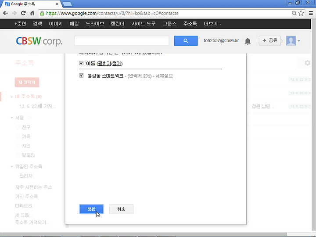Open 디렉토리 in the sidebar
The height and width of the screenshot is (237, 316).
[24, 206]
